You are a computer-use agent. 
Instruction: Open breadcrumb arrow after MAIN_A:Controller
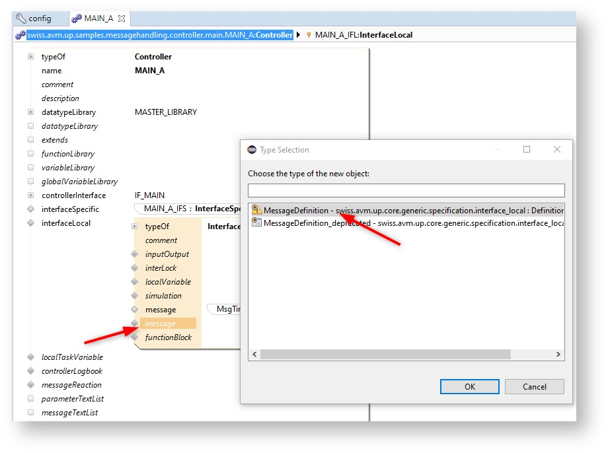click(x=299, y=35)
